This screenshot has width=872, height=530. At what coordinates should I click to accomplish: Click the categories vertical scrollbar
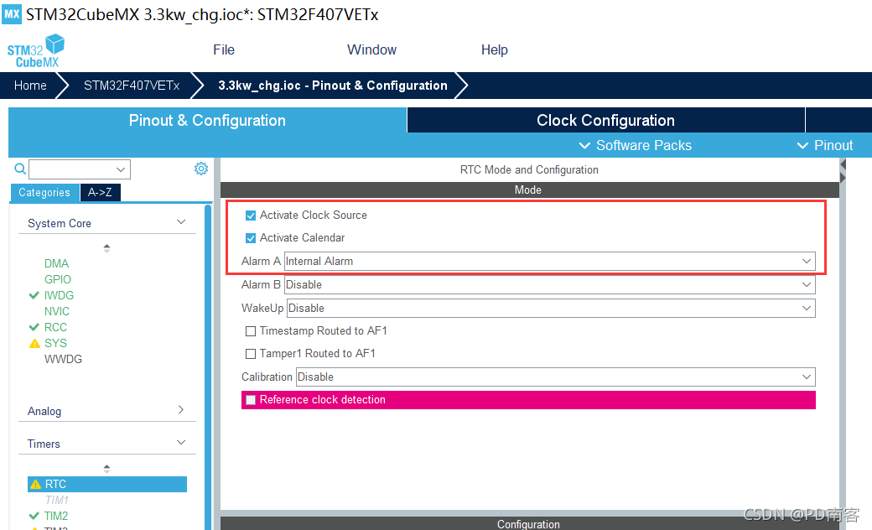[208, 367]
